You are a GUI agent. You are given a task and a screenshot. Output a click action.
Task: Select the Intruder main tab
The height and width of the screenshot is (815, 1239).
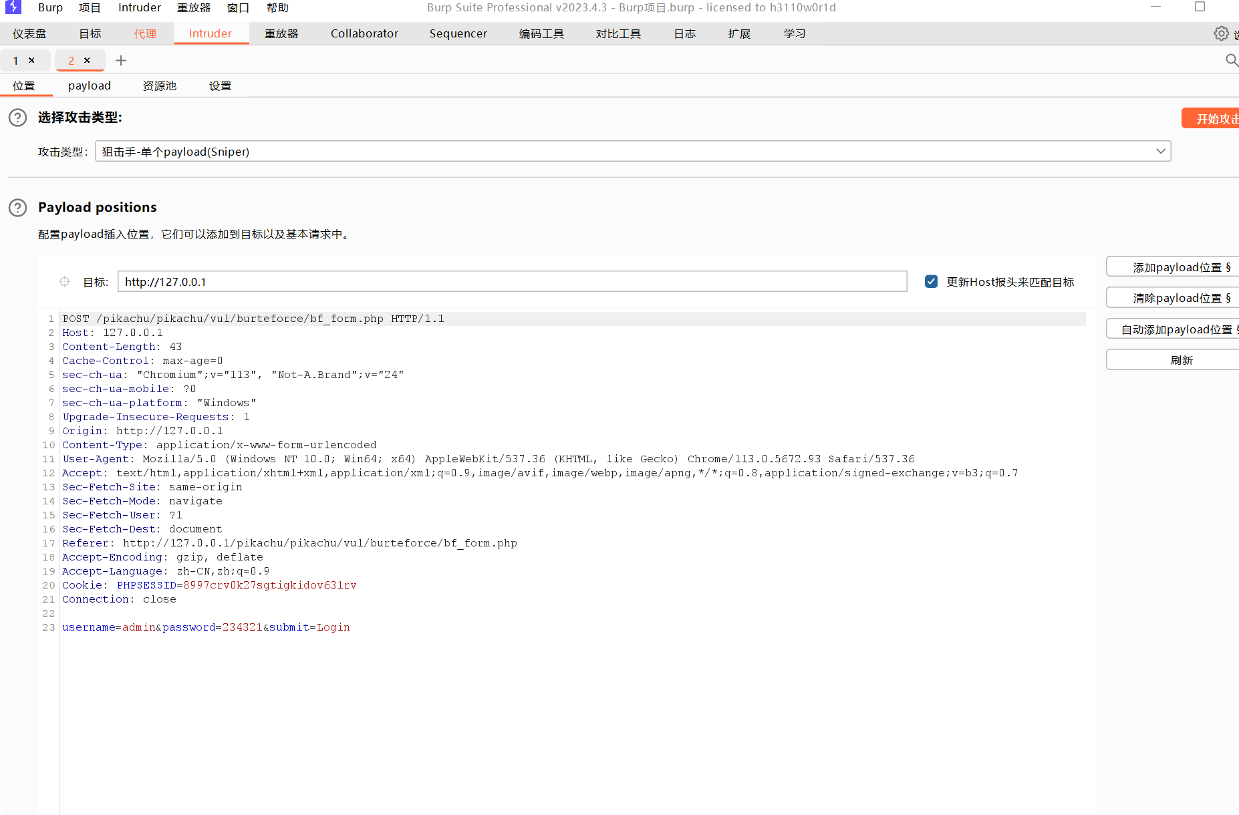point(211,33)
